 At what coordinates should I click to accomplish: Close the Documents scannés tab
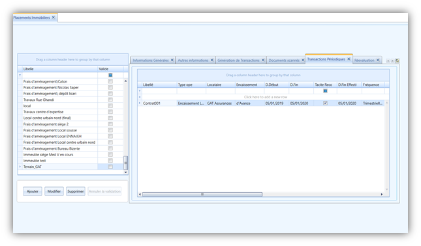coord(303,60)
